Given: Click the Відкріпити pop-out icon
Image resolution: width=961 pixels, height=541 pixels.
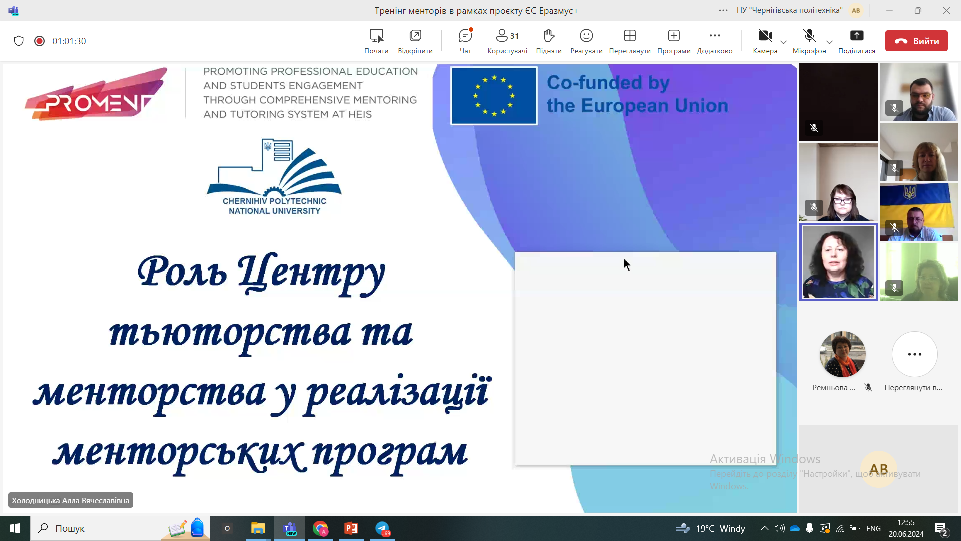Looking at the screenshot, I should (415, 36).
